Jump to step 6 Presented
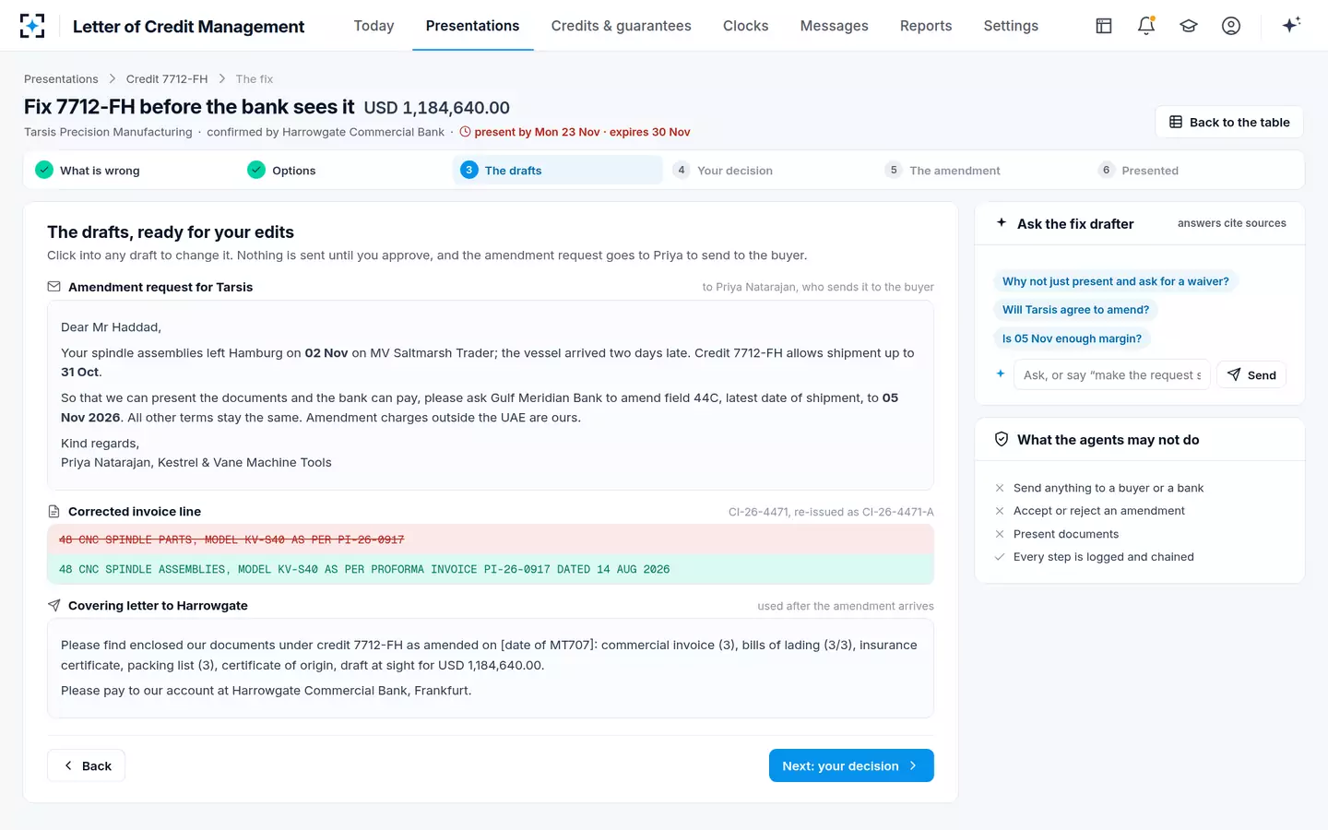Screen dimensions: 1328x830 click(1194, 170)
